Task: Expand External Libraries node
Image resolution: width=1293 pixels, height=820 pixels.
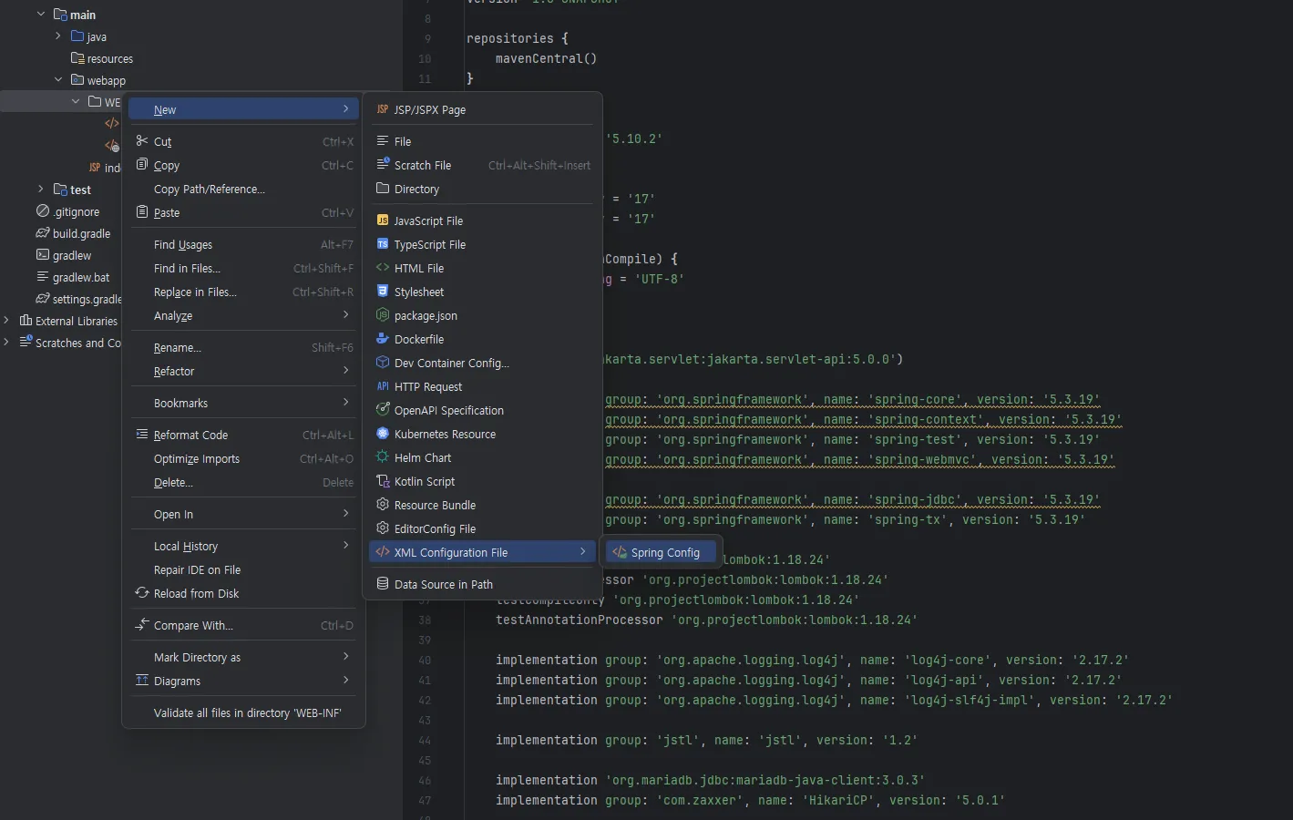Action: (x=6, y=321)
